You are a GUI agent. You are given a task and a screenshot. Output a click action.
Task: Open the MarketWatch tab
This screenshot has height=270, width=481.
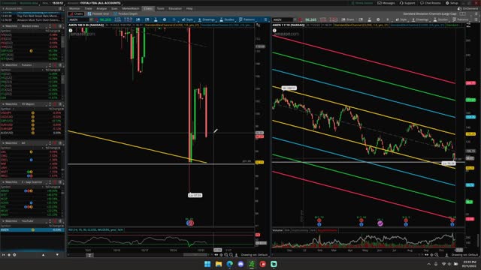click(x=131, y=8)
